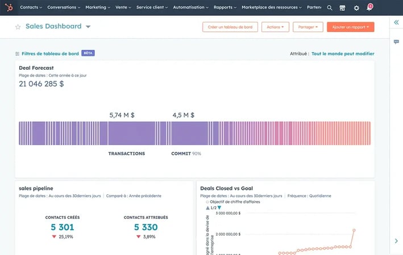Click the Contacts créés value 5 301
403x255 pixels.
tap(63, 227)
